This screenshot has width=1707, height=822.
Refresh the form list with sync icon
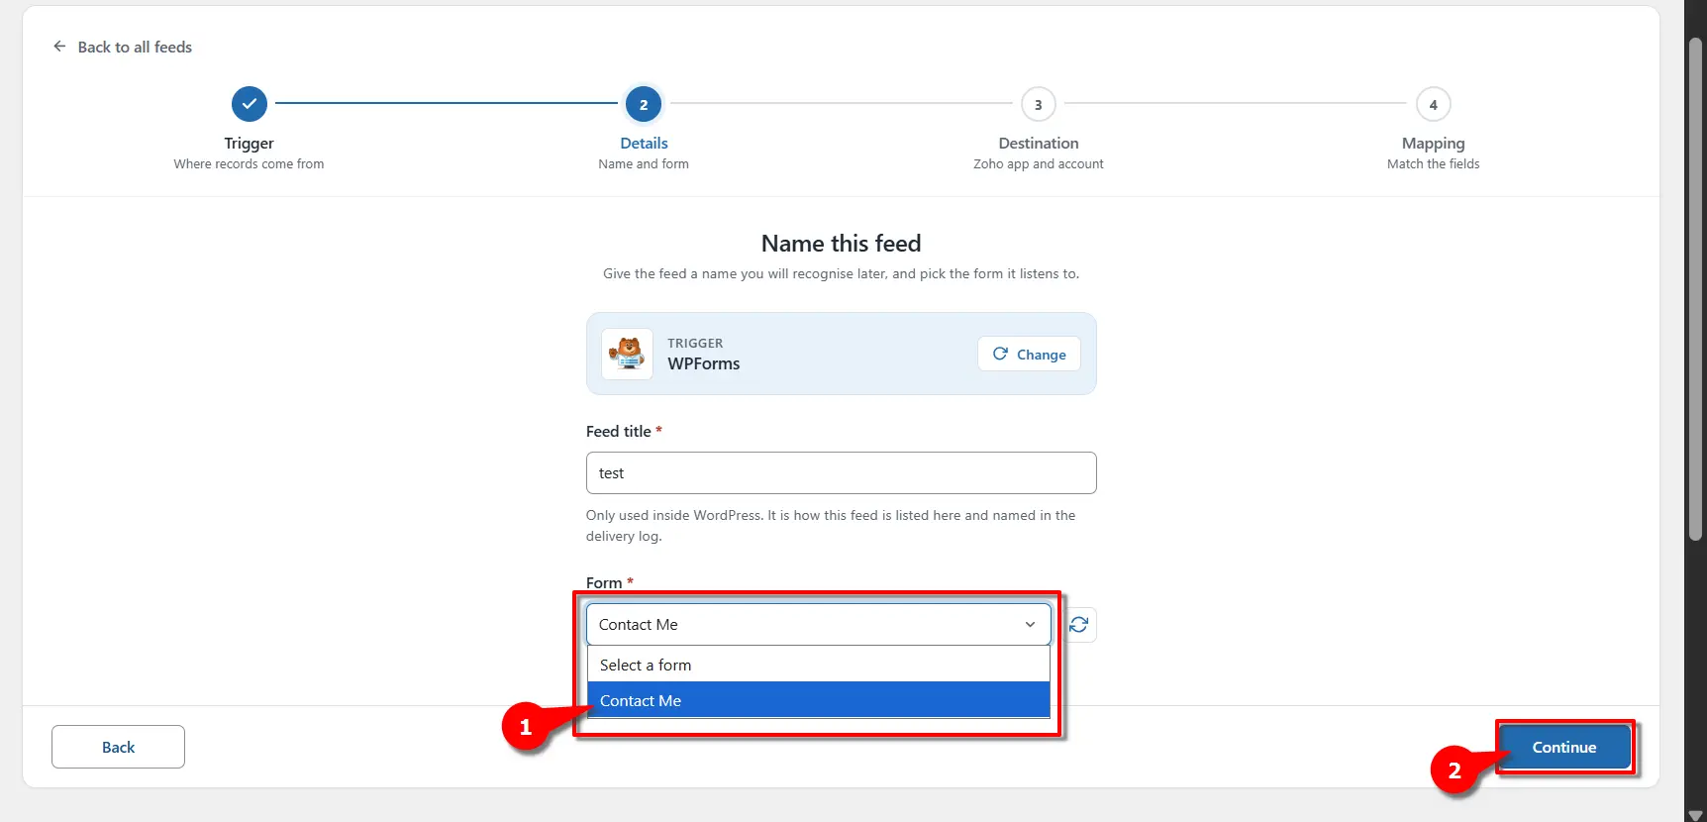click(x=1078, y=624)
